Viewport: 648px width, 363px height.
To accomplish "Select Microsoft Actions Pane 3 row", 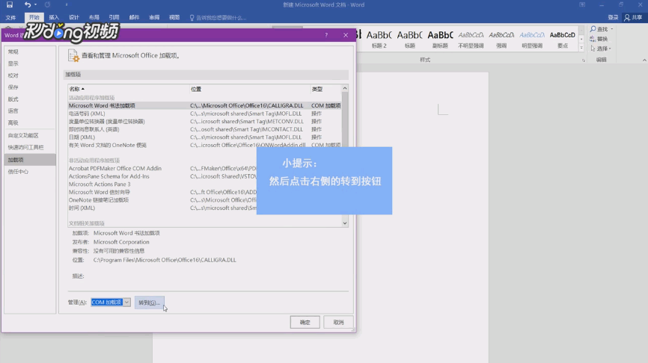I will 162,184.
